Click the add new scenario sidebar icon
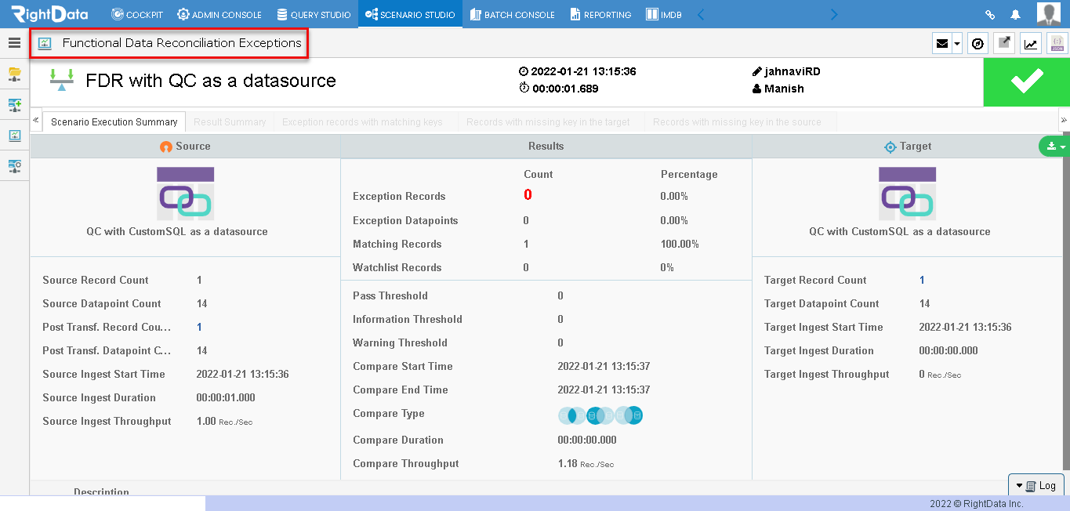Viewport: 1070px width, 511px height. click(14, 104)
